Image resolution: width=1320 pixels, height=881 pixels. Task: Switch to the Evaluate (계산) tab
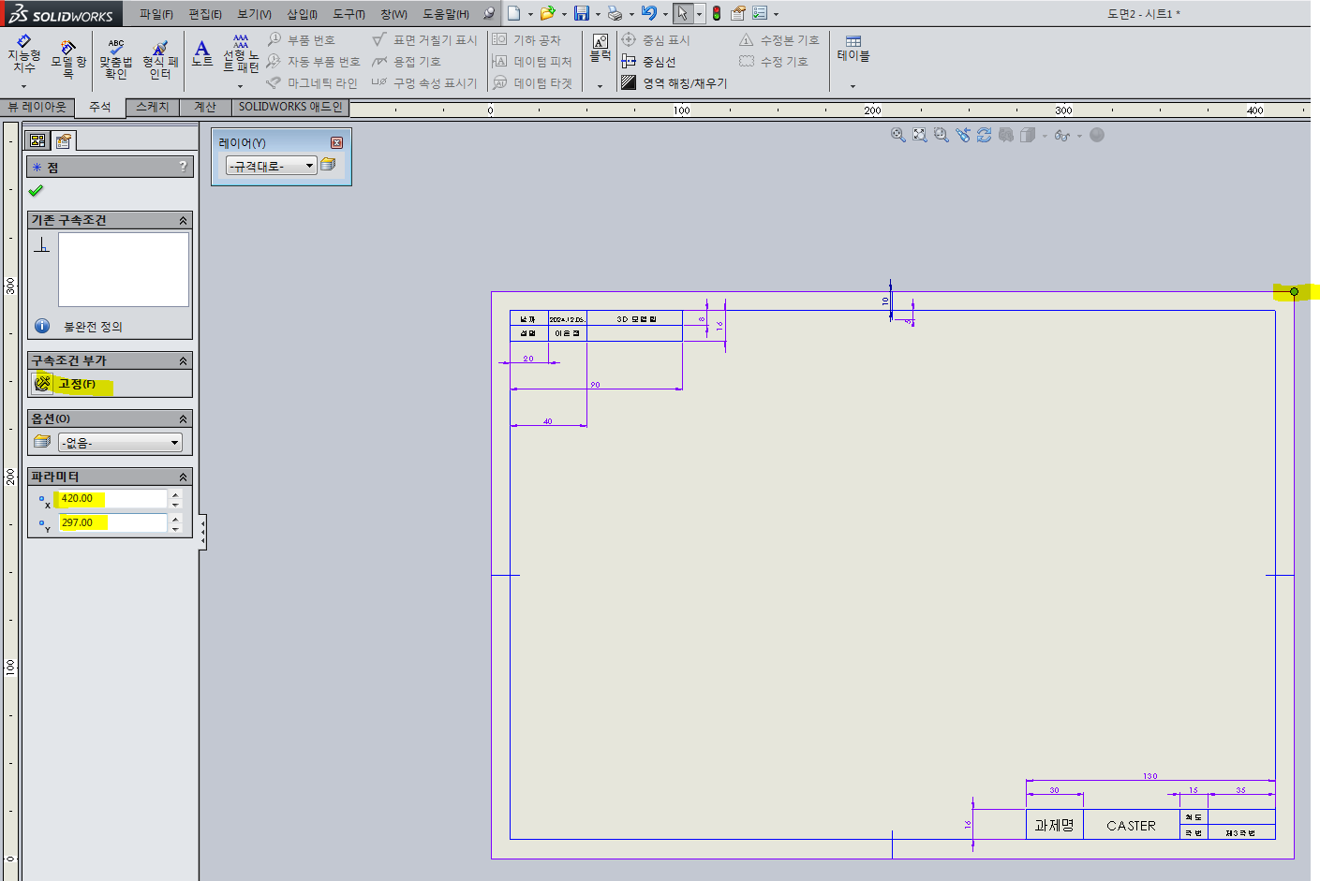pos(205,108)
